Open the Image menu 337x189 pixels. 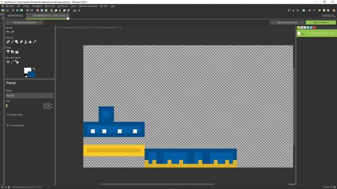click(x=26, y=6)
